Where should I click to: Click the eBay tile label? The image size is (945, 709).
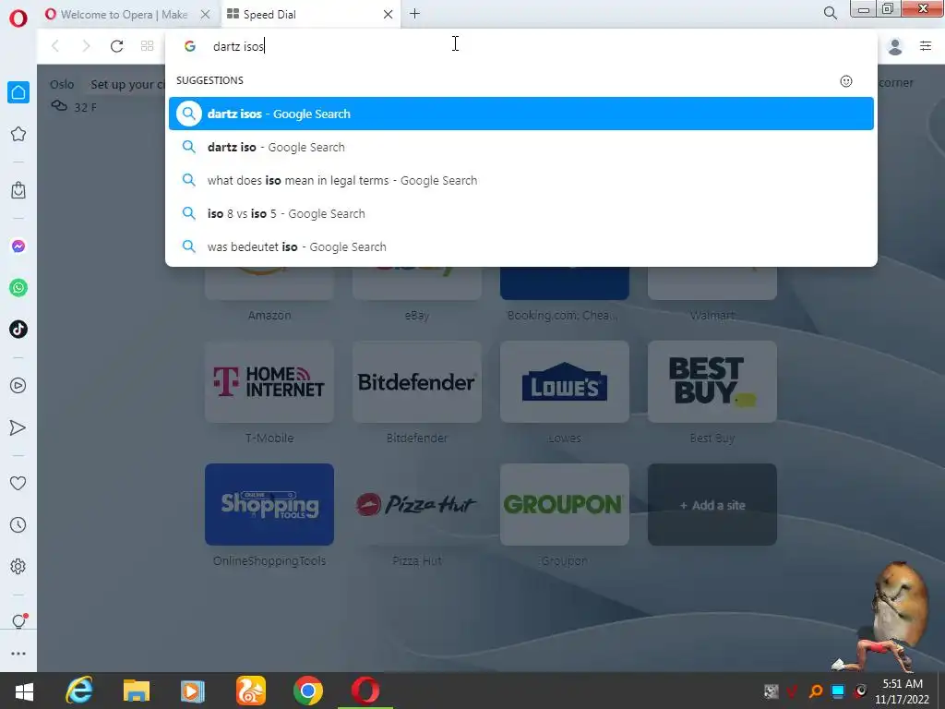click(x=417, y=315)
